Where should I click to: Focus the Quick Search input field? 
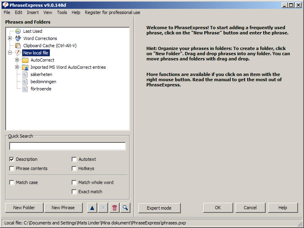coord(68,146)
